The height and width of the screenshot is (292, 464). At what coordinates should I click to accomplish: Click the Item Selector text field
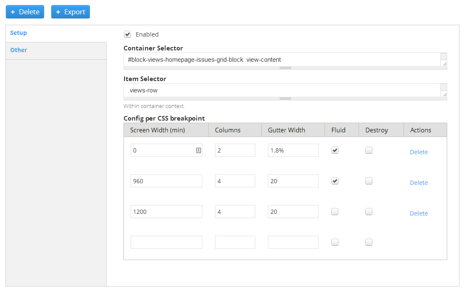pyautogui.click(x=281, y=90)
